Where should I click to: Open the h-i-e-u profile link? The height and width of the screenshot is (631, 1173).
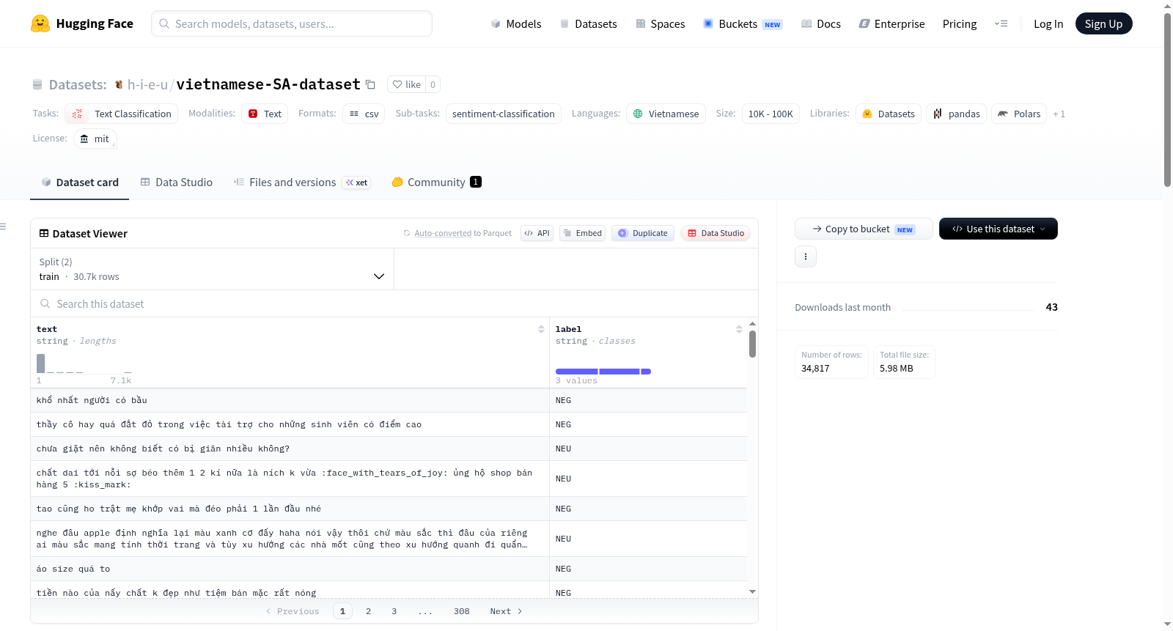tap(147, 85)
